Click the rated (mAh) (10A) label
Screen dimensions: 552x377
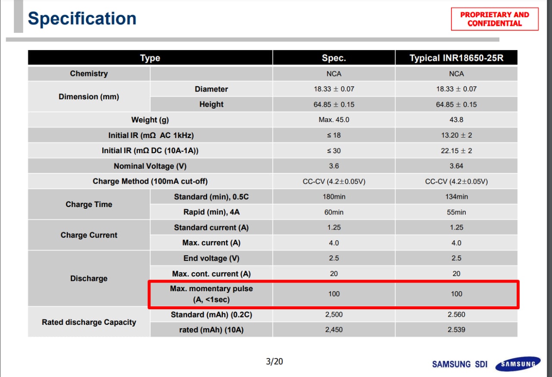[211, 330]
